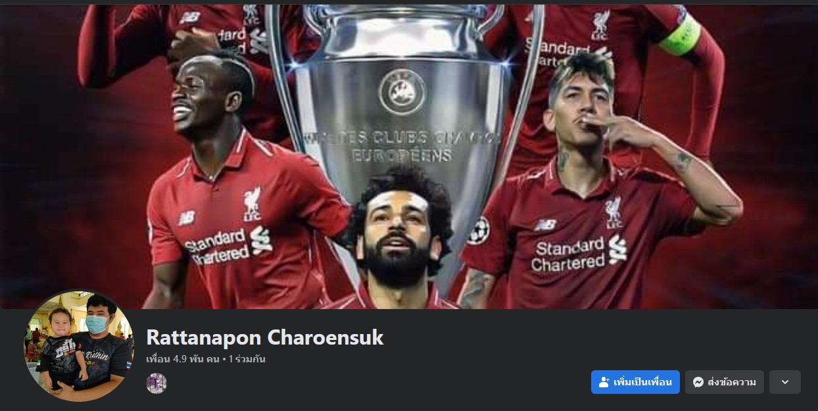This screenshot has width=818, height=411.
Task: Click the ส่งข้อความ button
Action: [x=724, y=382]
